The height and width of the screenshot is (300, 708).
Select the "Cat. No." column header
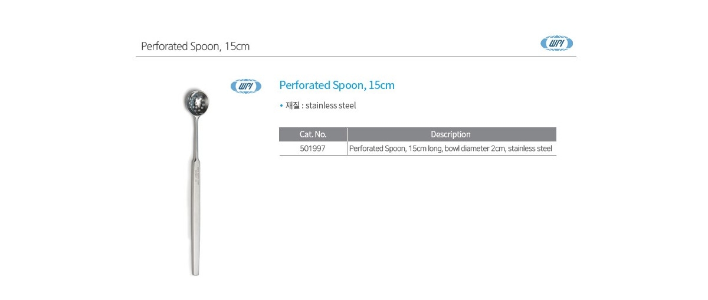[x=313, y=134]
